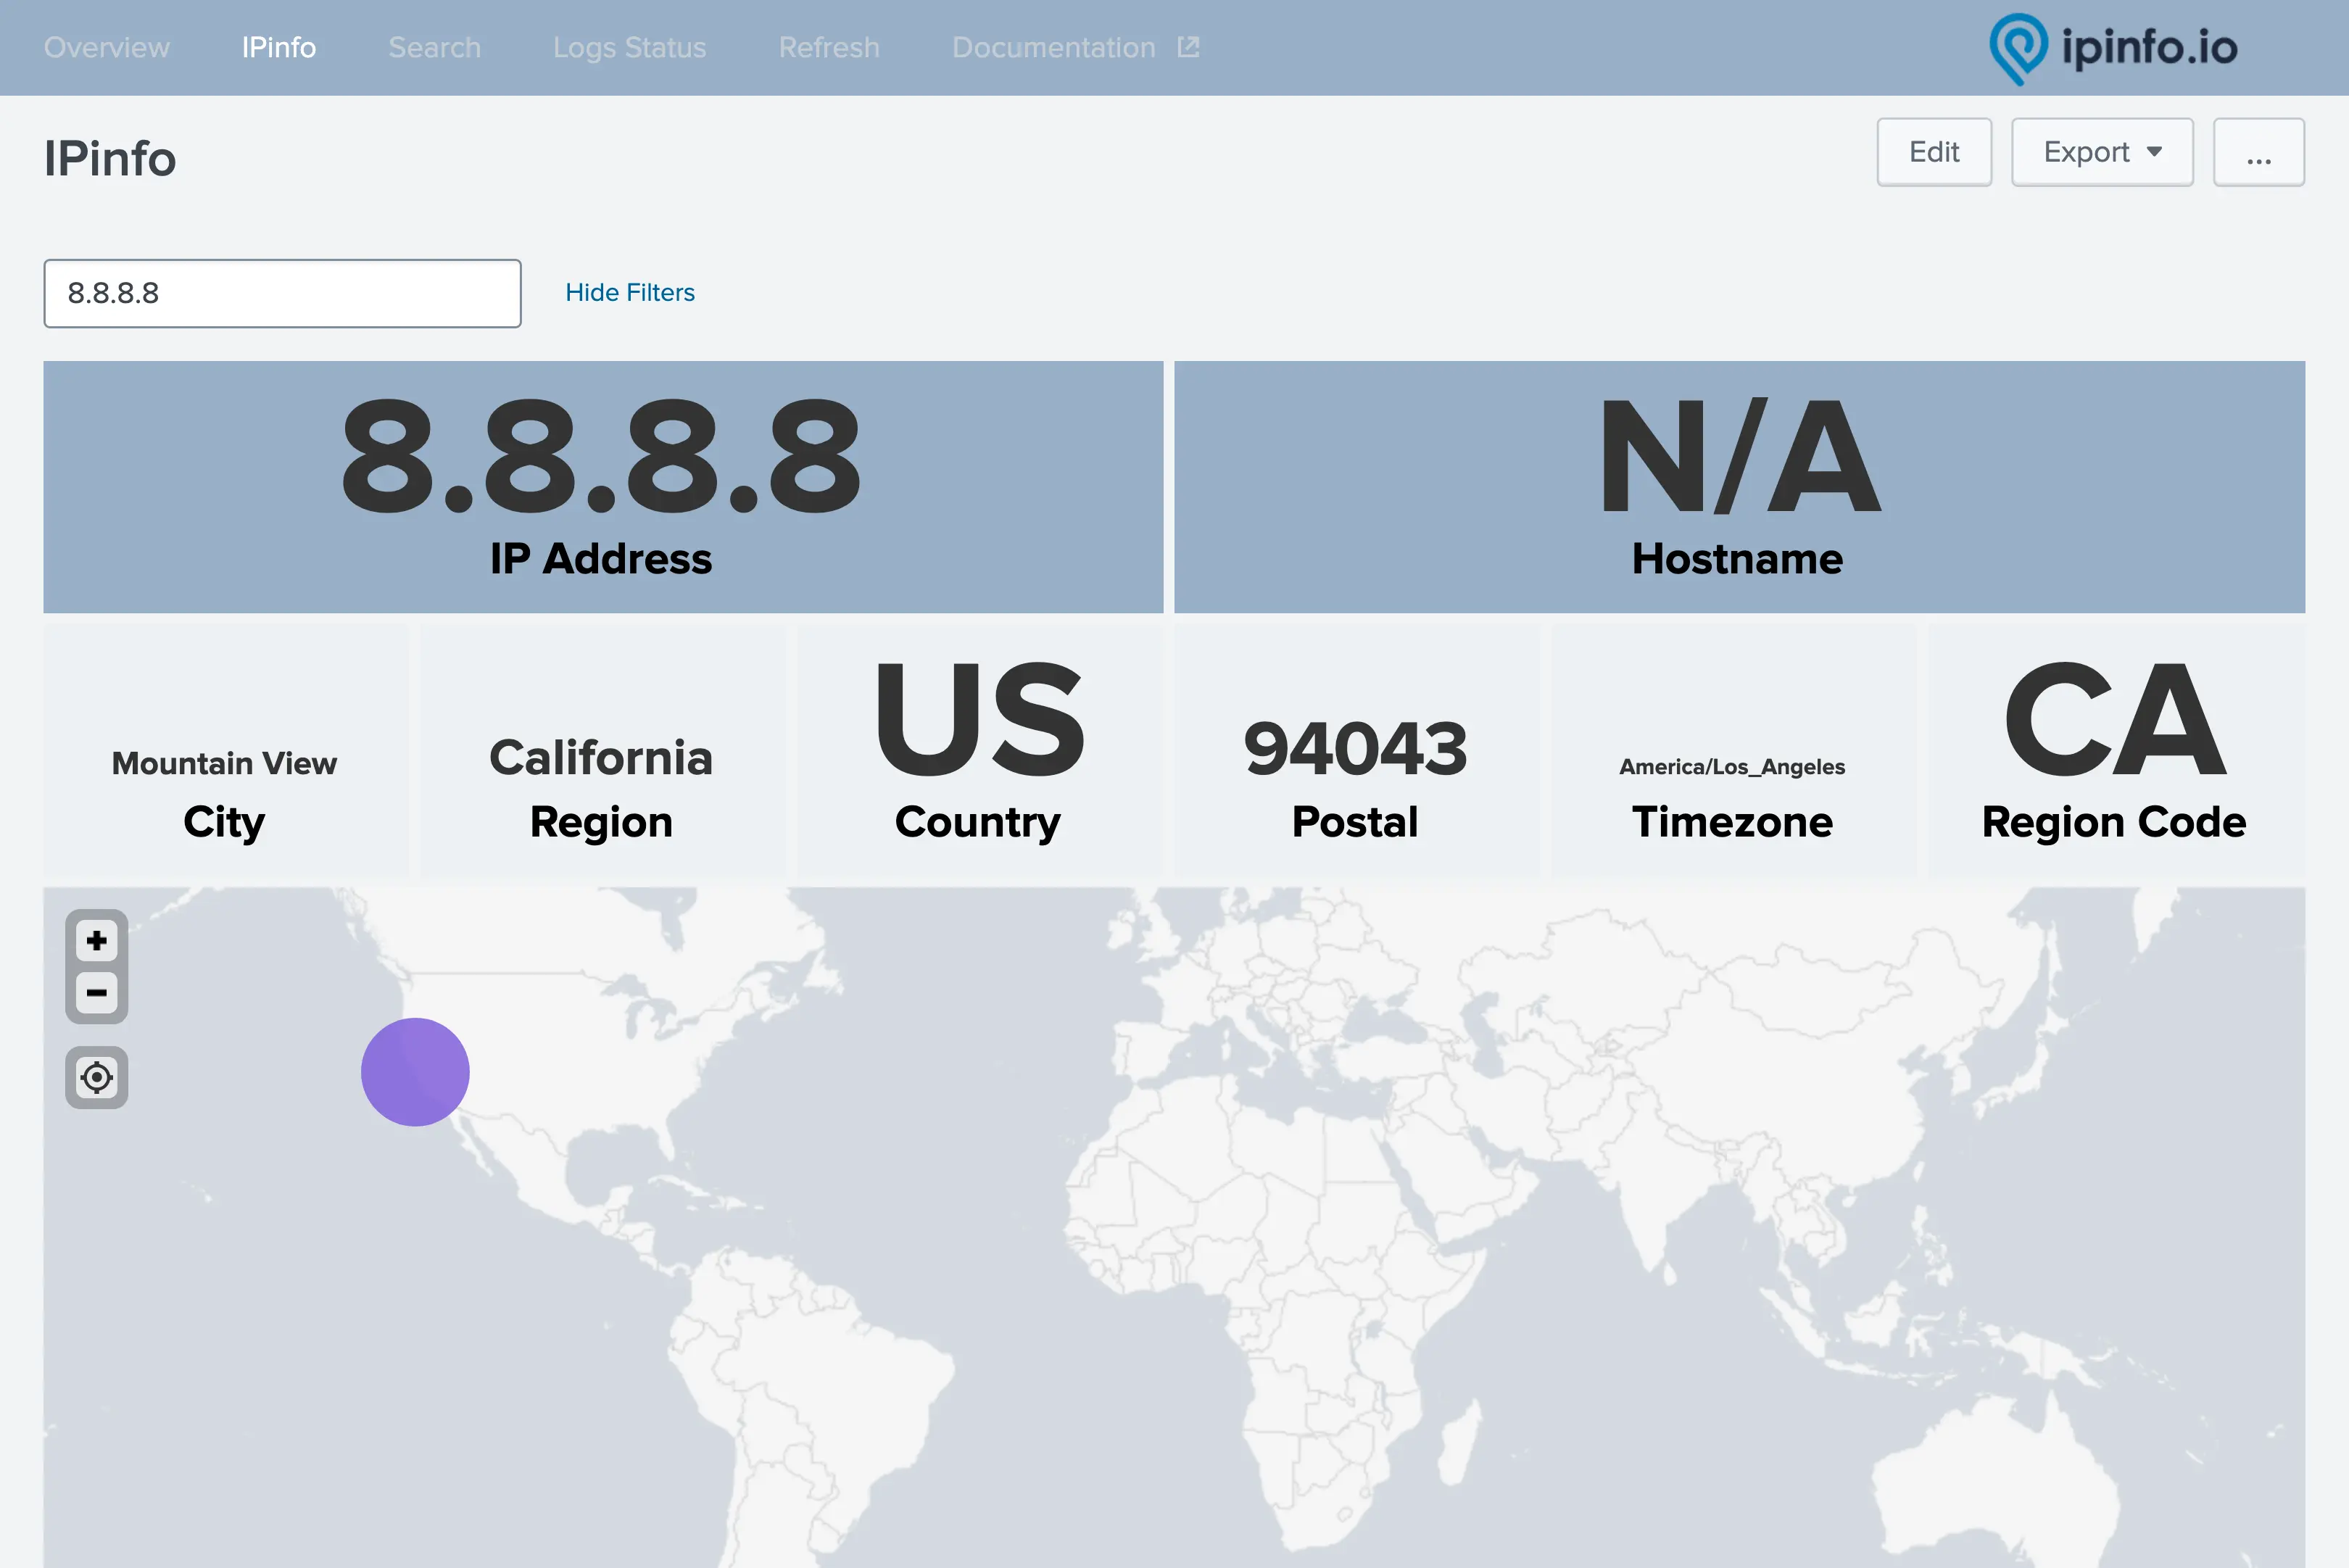The height and width of the screenshot is (1568, 2349).
Task: Switch to the Overview tab
Action: tap(106, 47)
